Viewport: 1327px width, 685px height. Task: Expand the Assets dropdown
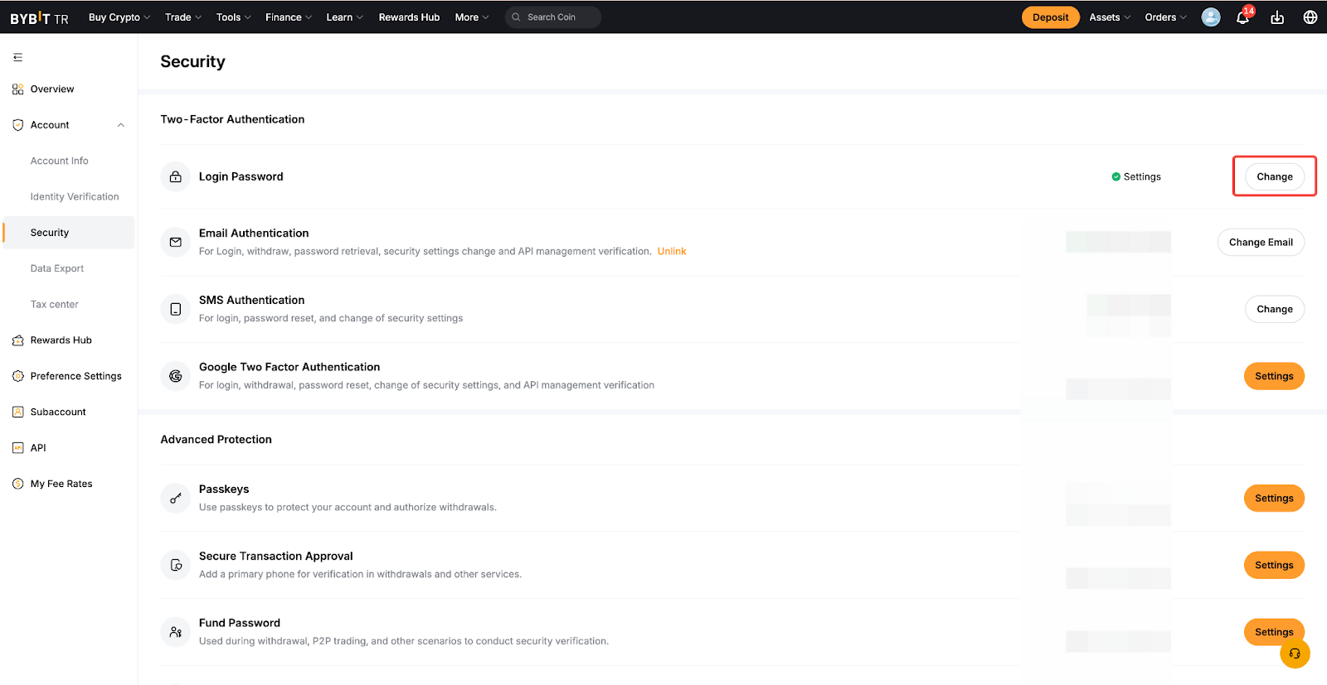pos(1110,17)
